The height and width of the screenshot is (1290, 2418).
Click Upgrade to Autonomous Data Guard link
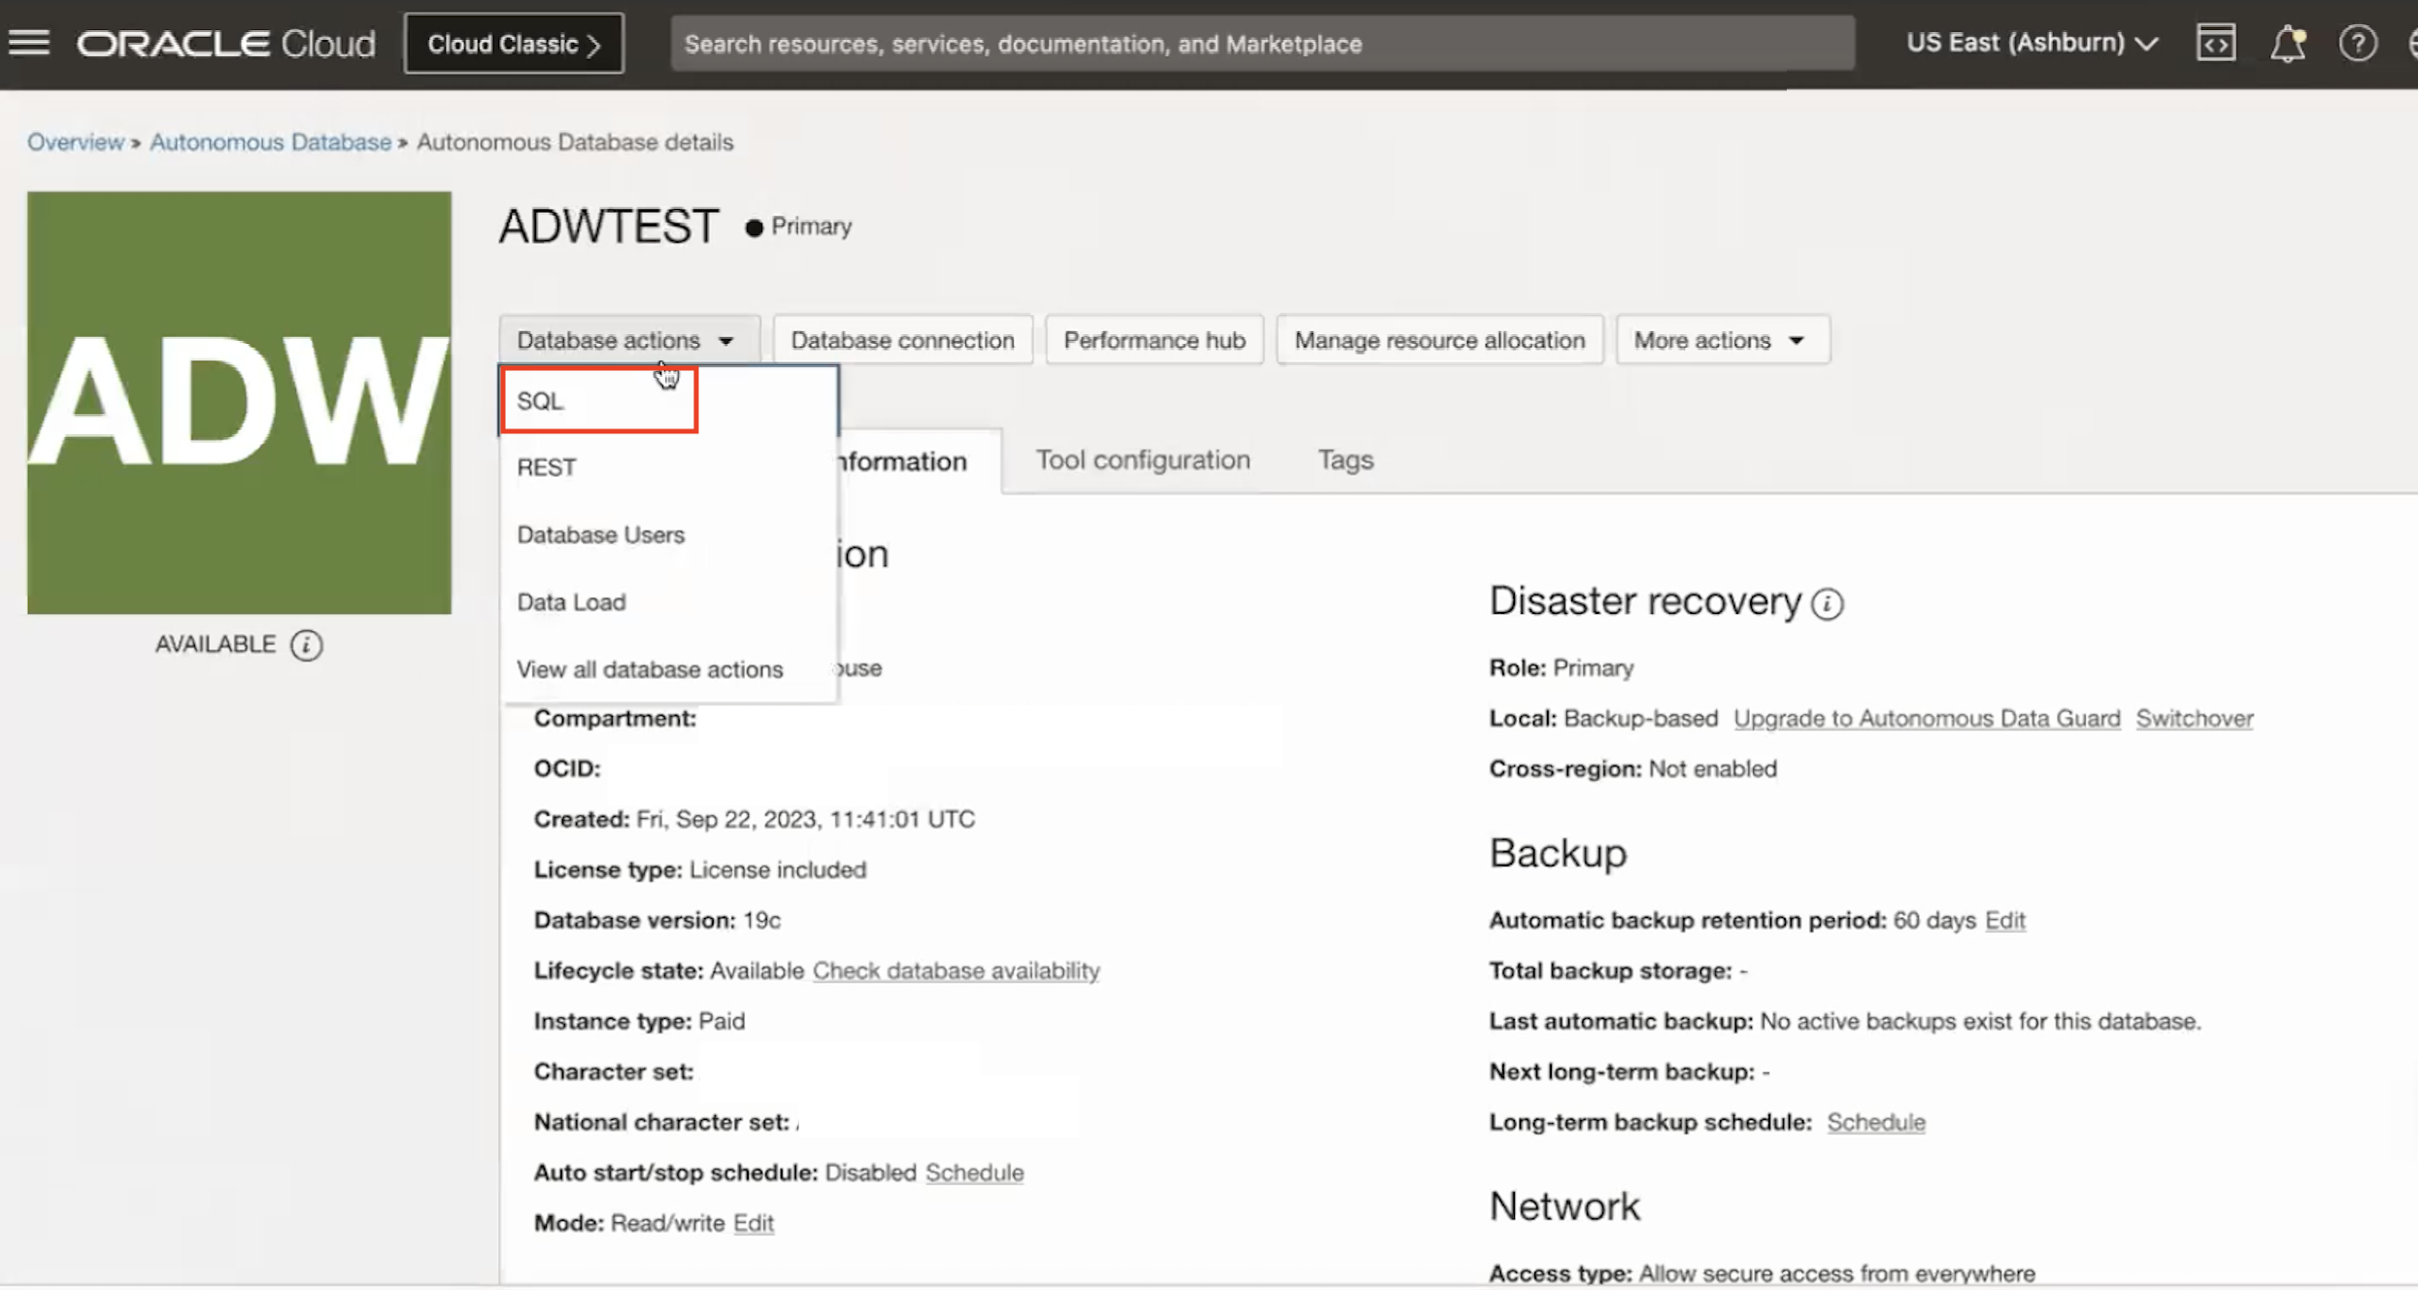pos(1926,719)
